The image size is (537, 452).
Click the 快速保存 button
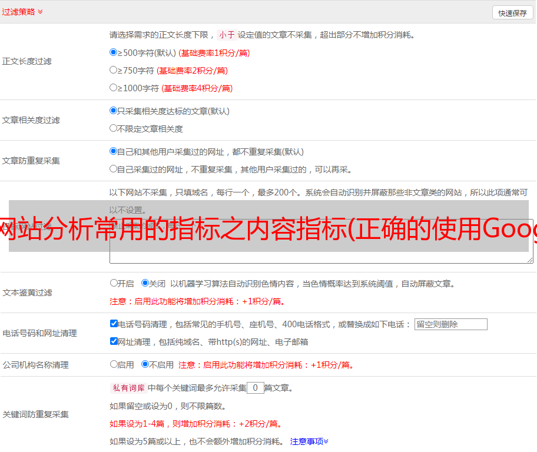click(512, 13)
